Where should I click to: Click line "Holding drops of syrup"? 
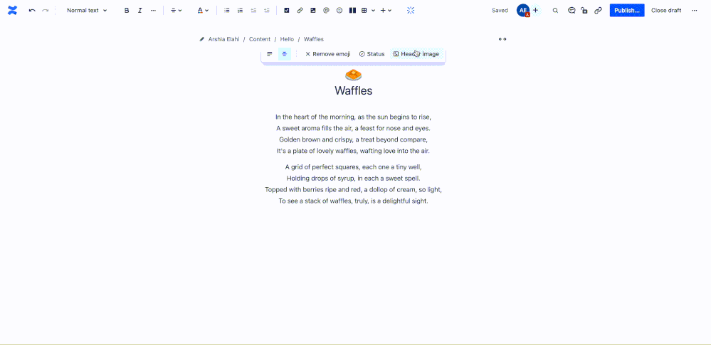[x=353, y=178]
